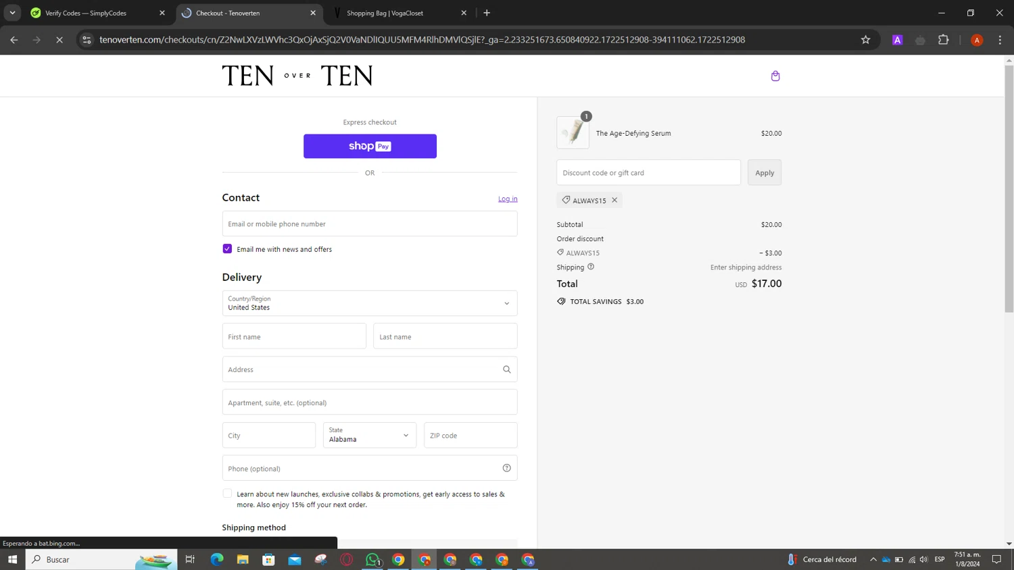The height and width of the screenshot is (570, 1014).
Task: Click the City input field
Action: 269,435
